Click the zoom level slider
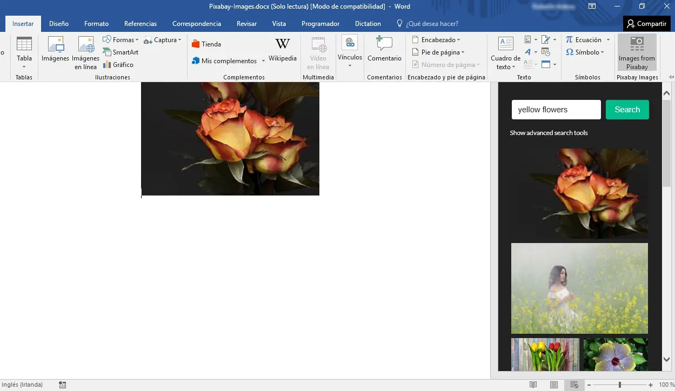 (619, 385)
